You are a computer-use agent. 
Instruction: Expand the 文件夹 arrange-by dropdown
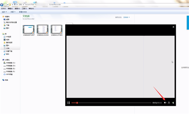pos(126,17)
